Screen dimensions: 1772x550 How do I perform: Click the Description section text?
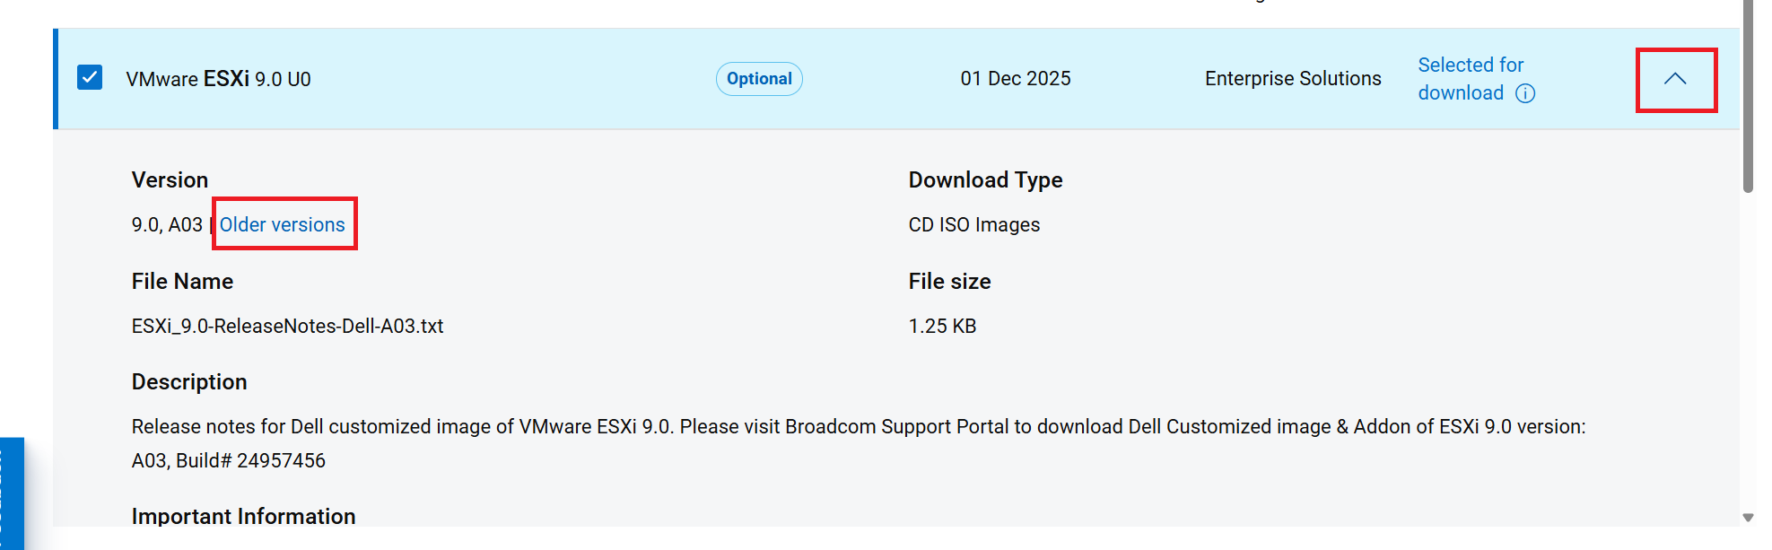point(628,426)
